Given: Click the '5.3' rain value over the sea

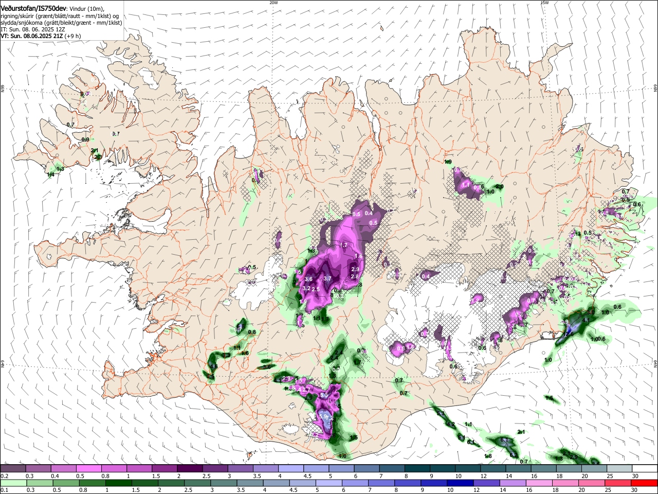Looking at the screenshot, I should (441, 414).
